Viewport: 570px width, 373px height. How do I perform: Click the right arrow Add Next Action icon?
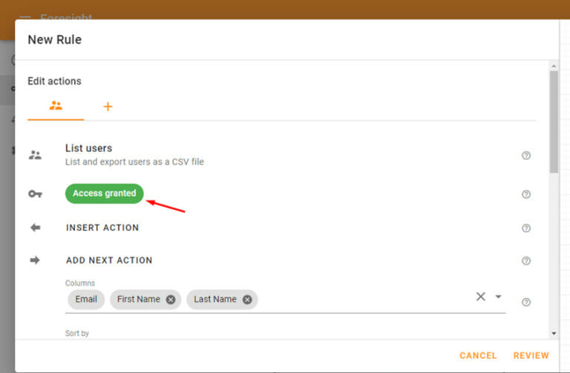tap(35, 260)
